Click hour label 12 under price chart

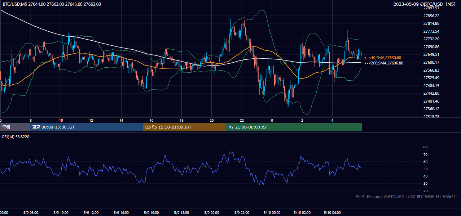click(x=91, y=120)
